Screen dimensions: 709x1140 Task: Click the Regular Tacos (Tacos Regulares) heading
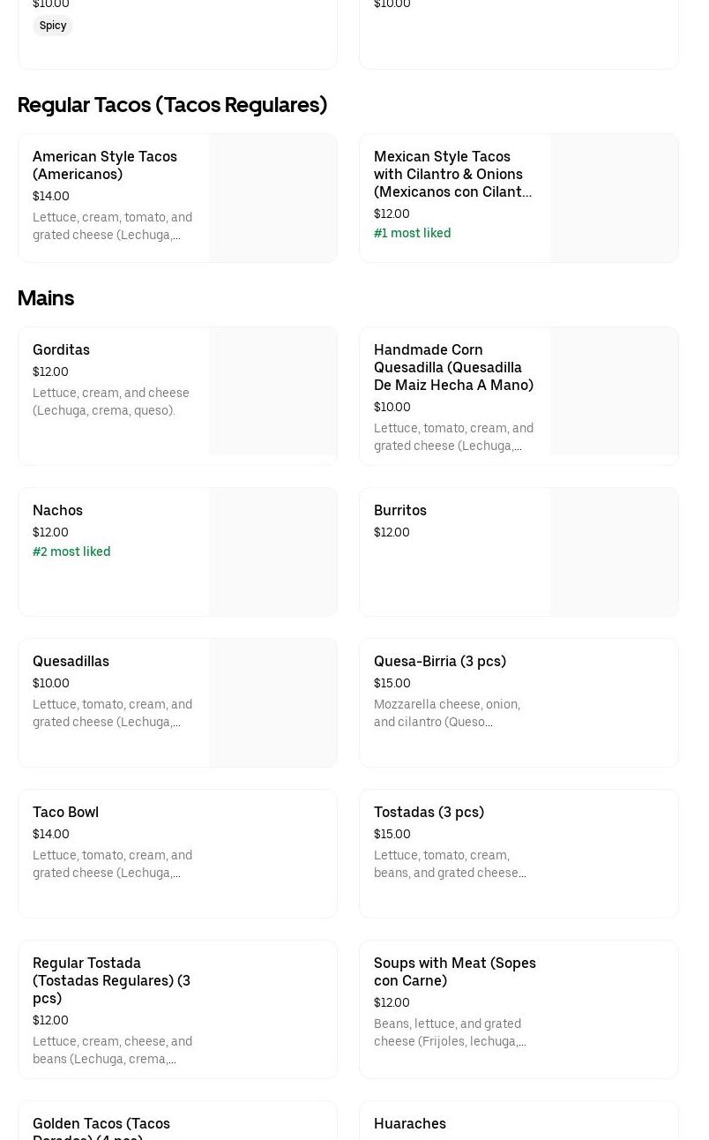(x=172, y=104)
